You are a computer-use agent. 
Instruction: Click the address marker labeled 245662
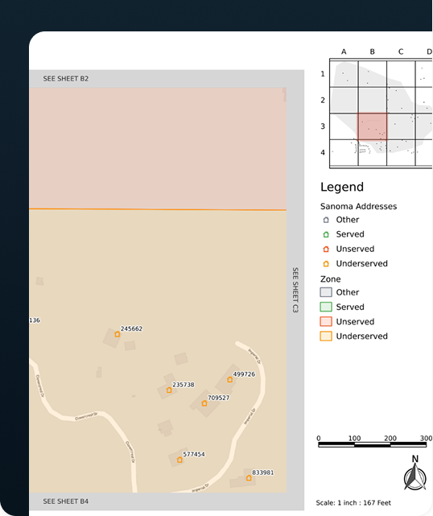click(118, 334)
